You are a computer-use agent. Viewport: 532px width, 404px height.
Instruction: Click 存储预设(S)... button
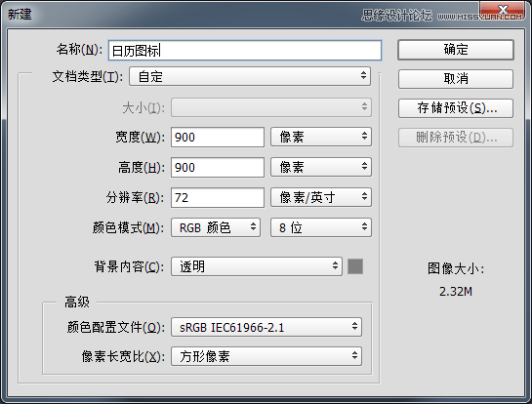click(456, 108)
